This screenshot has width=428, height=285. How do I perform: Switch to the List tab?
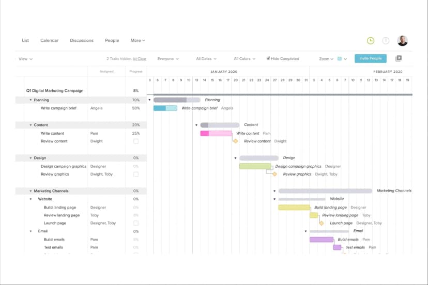click(x=25, y=40)
